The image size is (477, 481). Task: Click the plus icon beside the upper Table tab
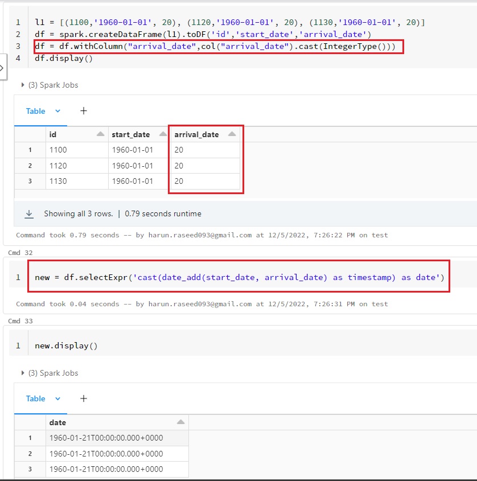point(84,111)
